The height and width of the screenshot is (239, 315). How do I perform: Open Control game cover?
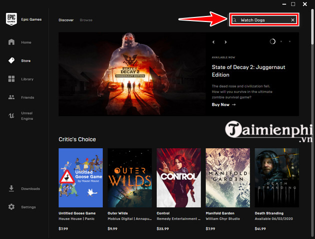[x=178, y=177]
